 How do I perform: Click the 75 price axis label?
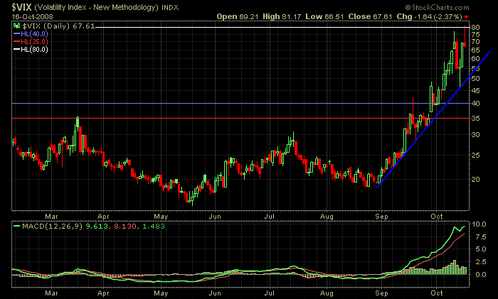(x=475, y=35)
